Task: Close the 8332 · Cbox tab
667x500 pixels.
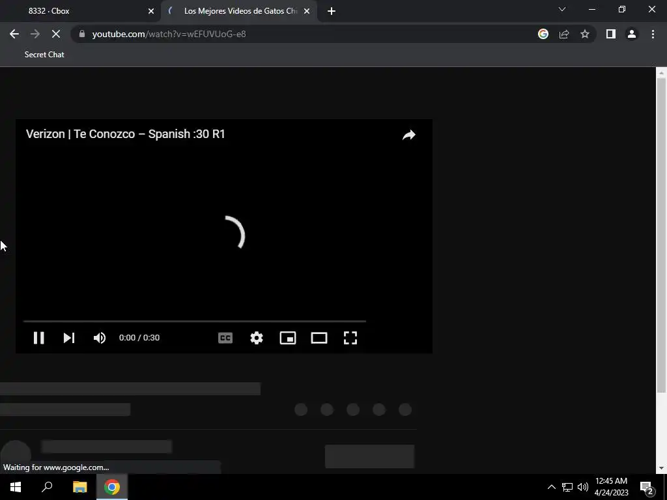Action: (151, 11)
